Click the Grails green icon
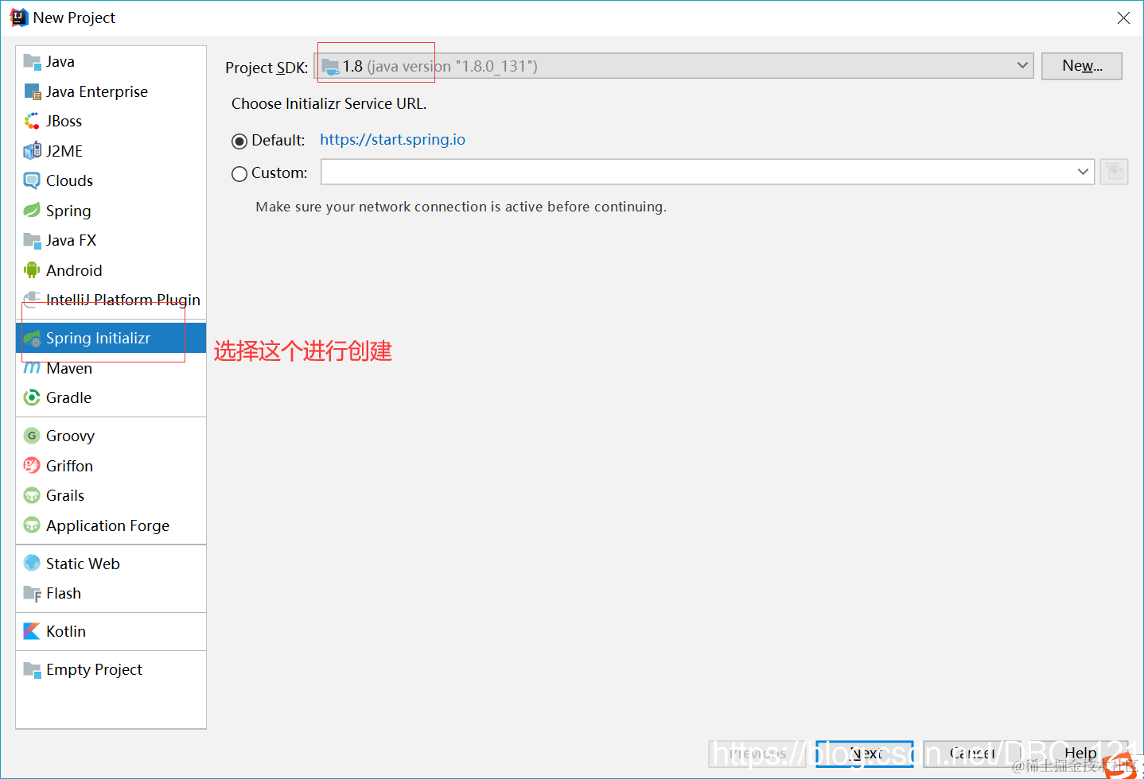This screenshot has width=1144, height=779. tap(32, 495)
